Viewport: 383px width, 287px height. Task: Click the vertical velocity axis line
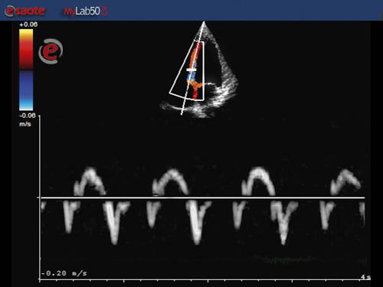coord(40,197)
